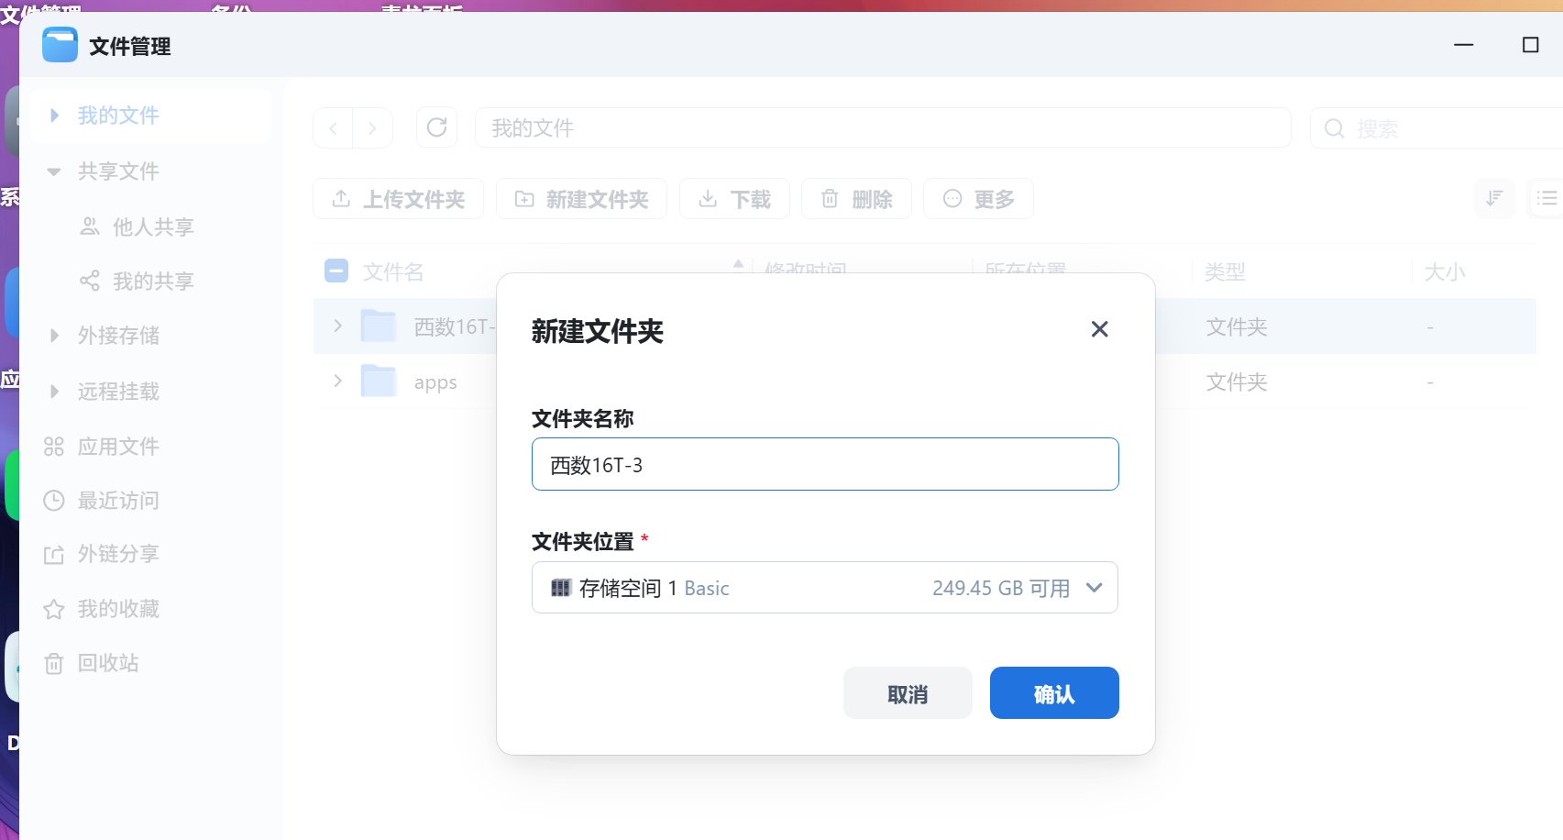Viewport: 1563px width, 840px height.
Task: Expand the 我的文件 tree node
Action: (x=54, y=116)
